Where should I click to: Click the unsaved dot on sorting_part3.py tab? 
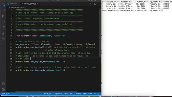click(38, 4)
